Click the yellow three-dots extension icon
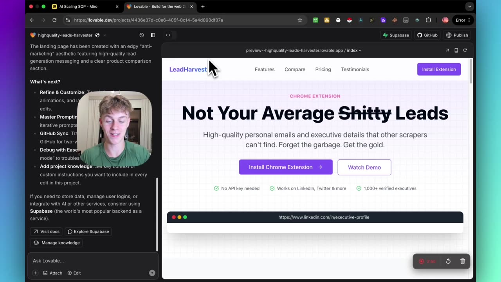Viewport: 501px width, 282px height. (327, 20)
